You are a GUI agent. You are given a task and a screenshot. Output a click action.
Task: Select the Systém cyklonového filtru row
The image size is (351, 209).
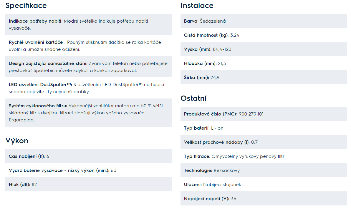(88, 113)
